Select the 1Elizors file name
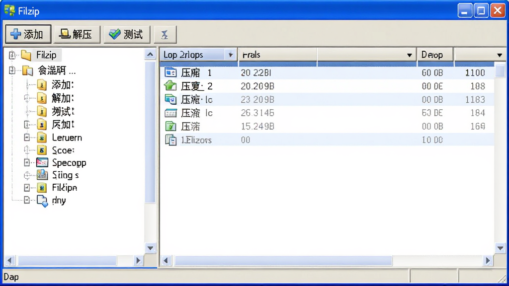The width and height of the screenshot is (509, 286). coord(196,140)
